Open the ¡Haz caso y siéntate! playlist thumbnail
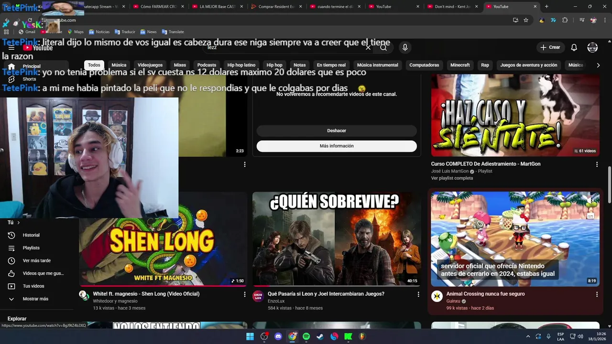612x344 pixels. (x=515, y=115)
